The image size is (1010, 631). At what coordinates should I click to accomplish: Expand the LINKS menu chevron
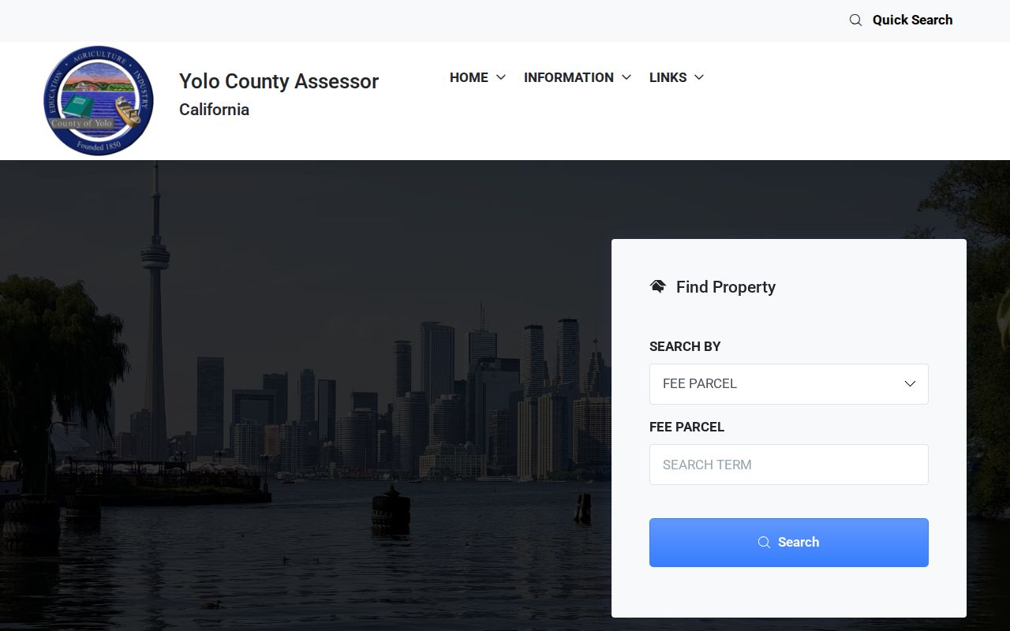[699, 77]
